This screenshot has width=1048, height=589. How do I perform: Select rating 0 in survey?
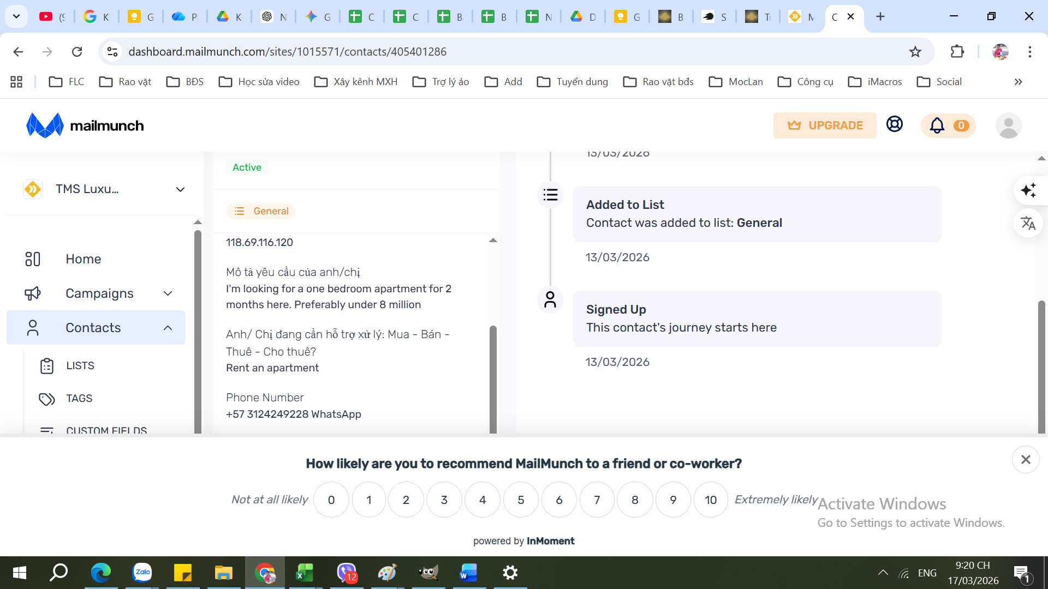click(331, 500)
